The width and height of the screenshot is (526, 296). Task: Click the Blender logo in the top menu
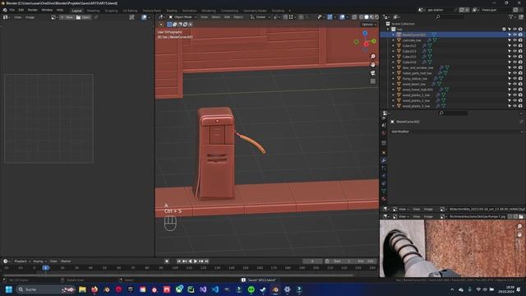click(x=5, y=10)
